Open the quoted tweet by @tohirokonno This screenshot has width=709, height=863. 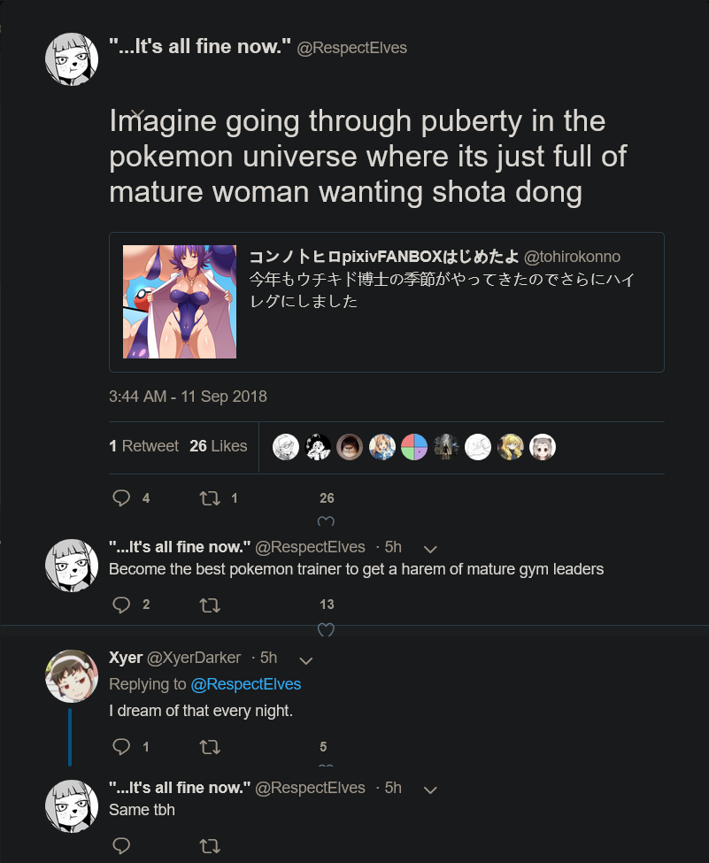pos(387,302)
